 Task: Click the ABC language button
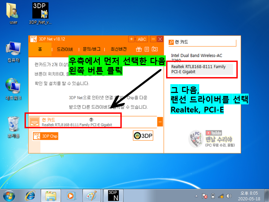[x=142, y=39]
